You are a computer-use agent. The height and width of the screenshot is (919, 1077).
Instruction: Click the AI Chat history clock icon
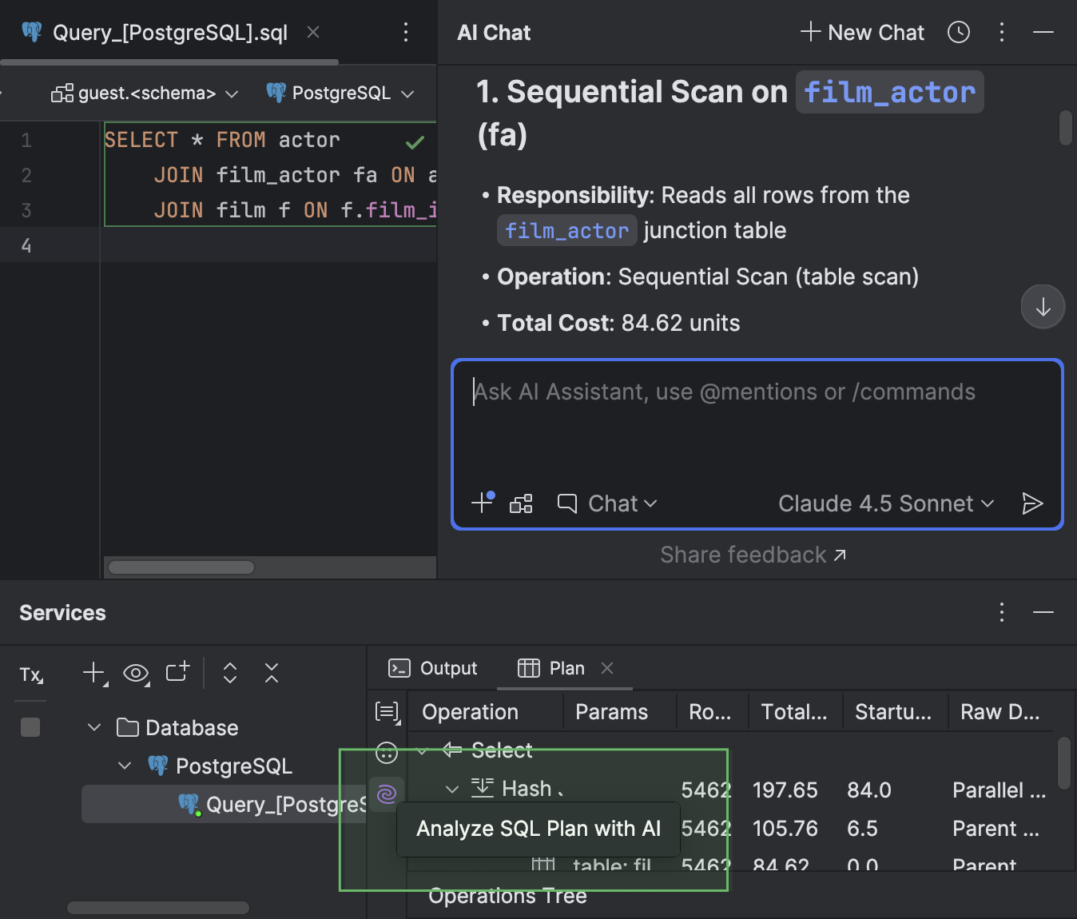[x=958, y=32]
